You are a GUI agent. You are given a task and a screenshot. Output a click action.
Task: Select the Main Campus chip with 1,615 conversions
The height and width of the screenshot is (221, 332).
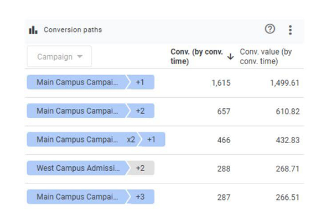click(77, 82)
